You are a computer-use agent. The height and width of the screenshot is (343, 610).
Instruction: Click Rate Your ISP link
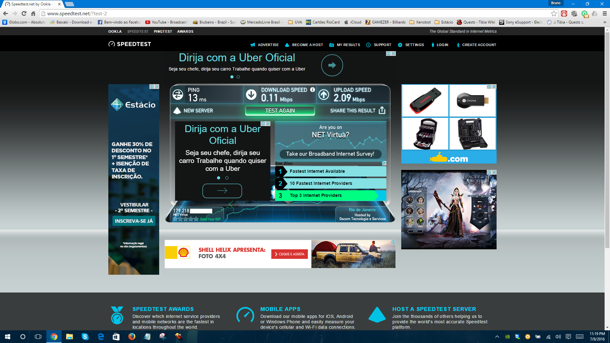(210, 219)
